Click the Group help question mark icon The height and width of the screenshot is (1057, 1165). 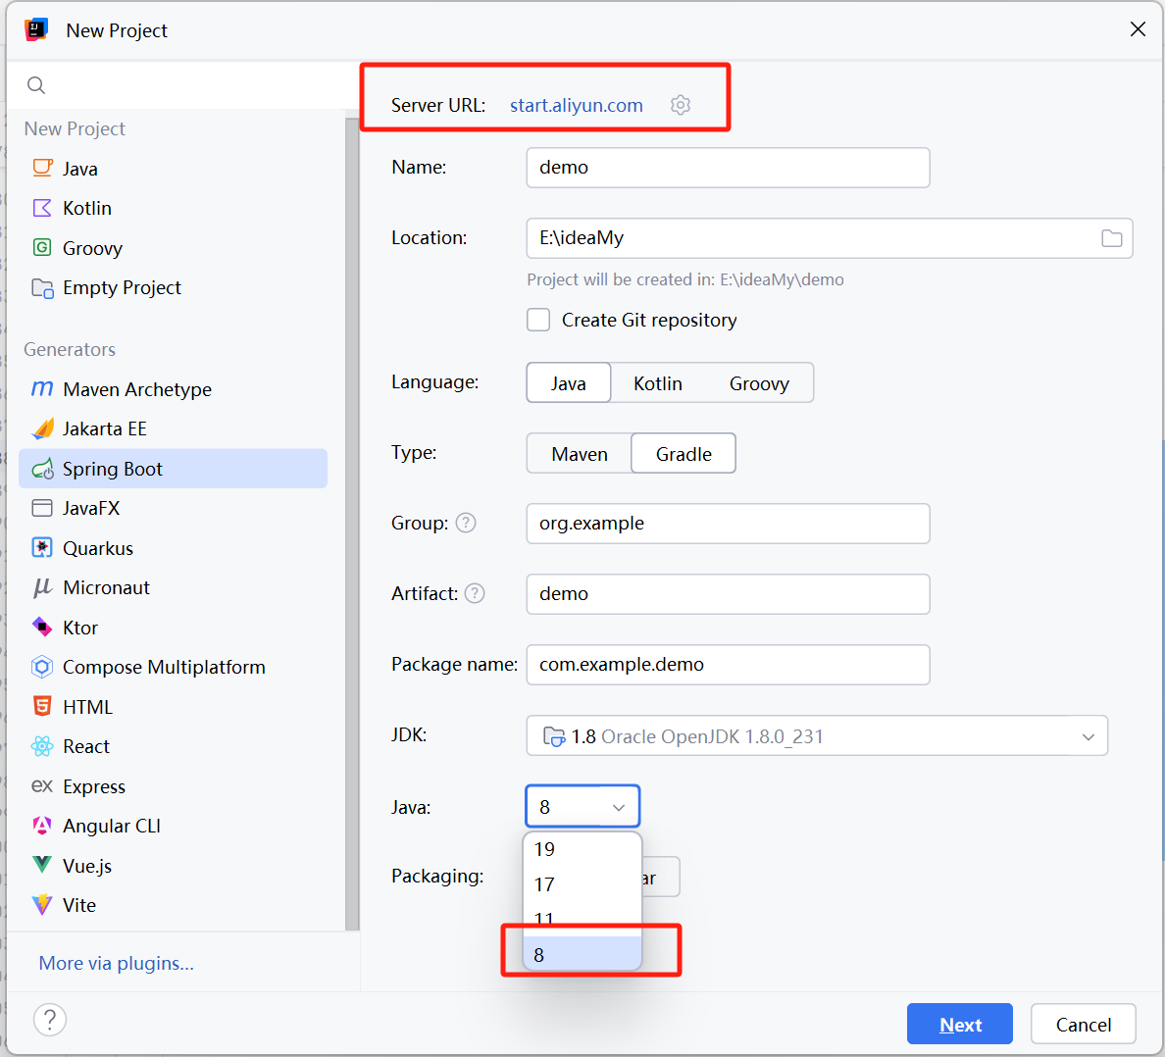pyautogui.click(x=466, y=523)
